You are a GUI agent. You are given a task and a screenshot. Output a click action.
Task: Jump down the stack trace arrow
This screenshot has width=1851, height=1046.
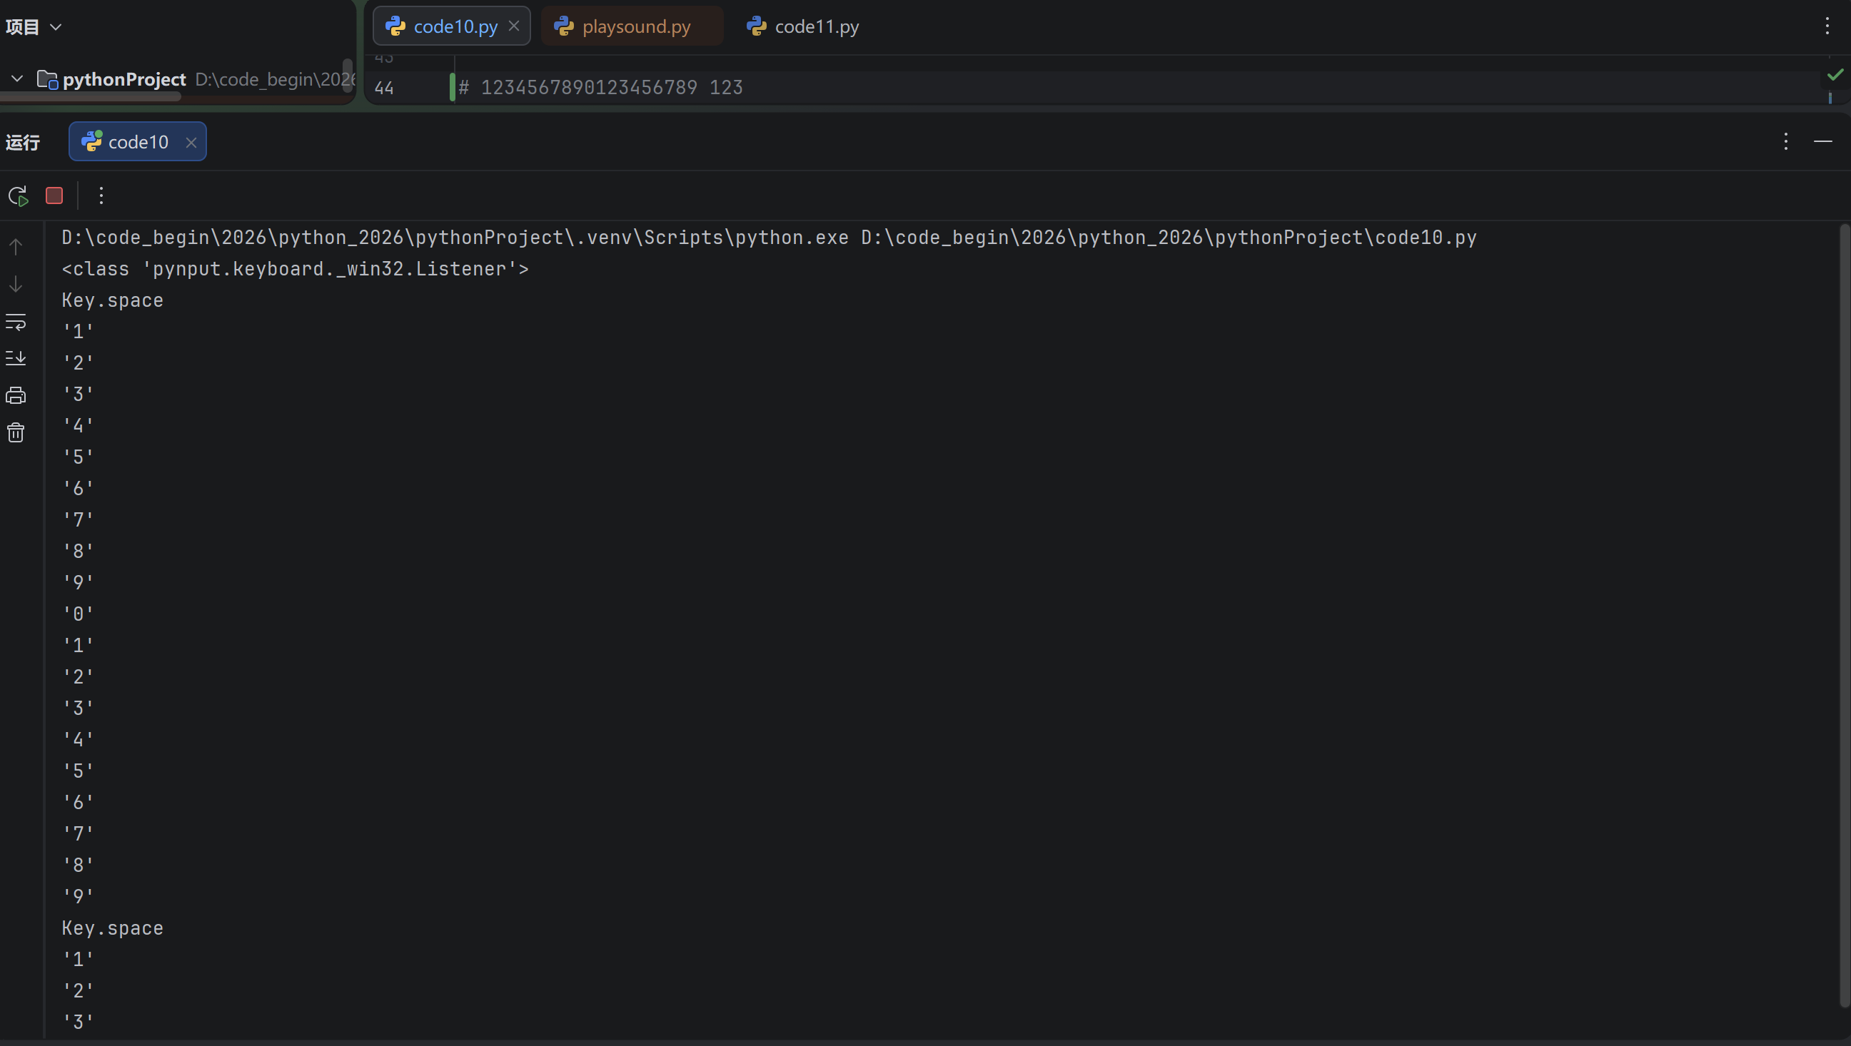coord(16,285)
